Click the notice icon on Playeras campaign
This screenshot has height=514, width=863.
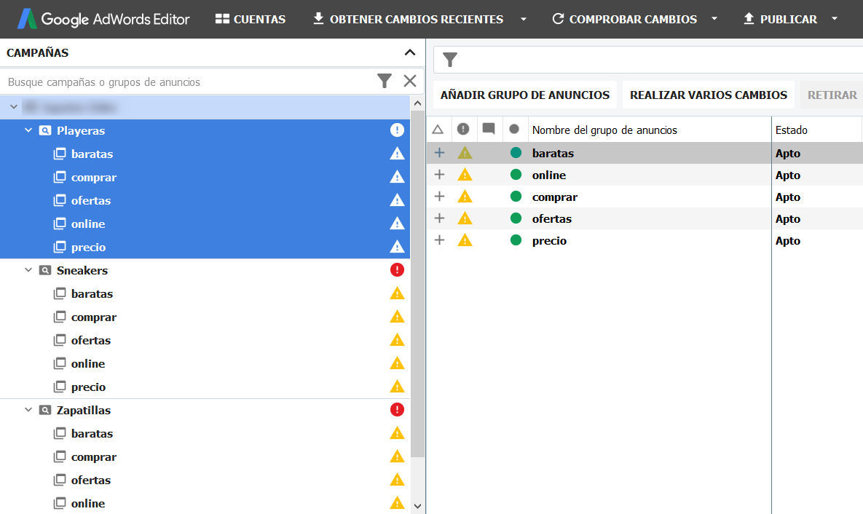(x=397, y=130)
